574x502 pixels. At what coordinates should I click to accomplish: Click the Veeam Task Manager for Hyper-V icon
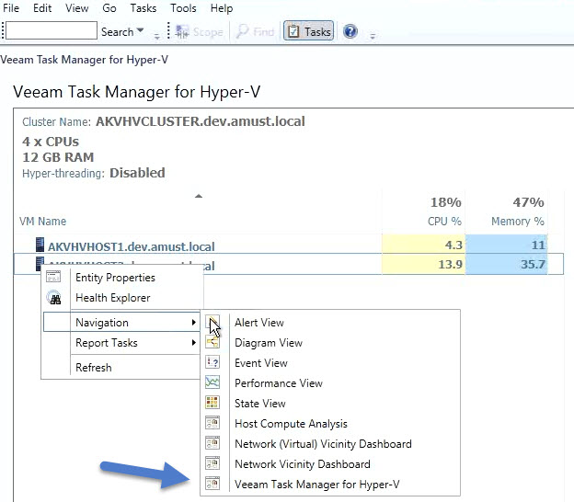[x=212, y=484]
